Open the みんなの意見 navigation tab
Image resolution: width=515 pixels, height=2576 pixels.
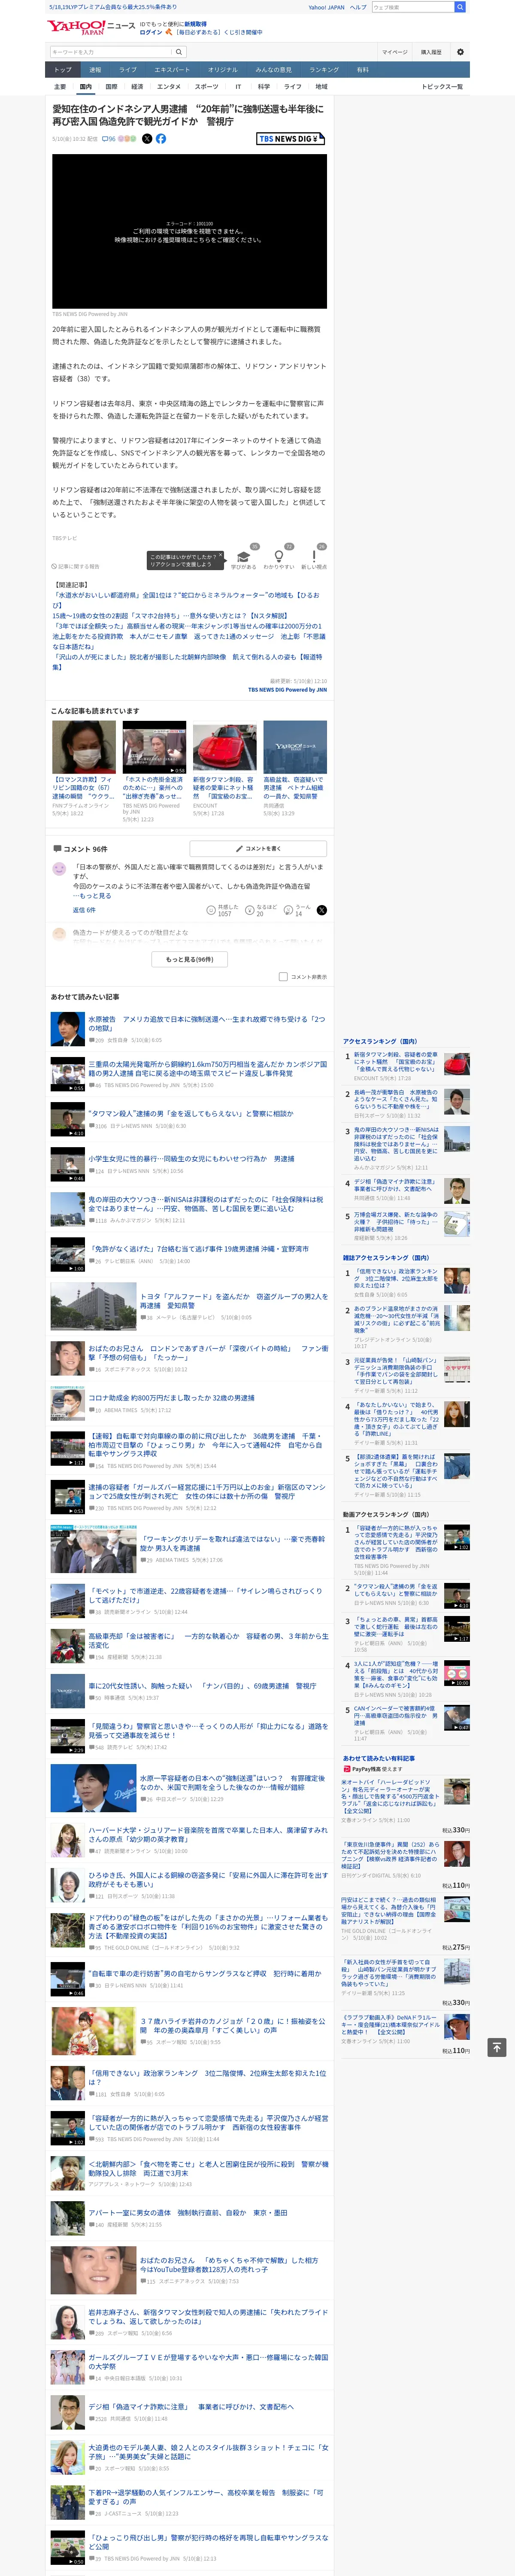click(x=273, y=70)
